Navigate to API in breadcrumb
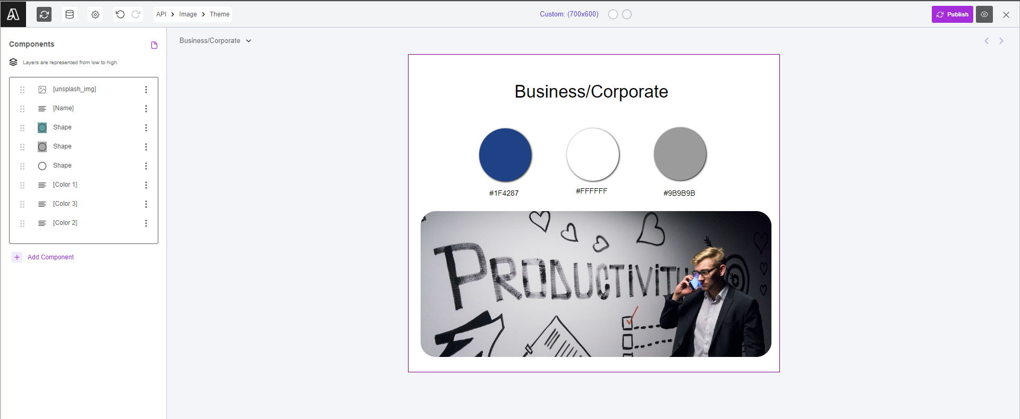The height and width of the screenshot is (419, 1020). (161, 14)
